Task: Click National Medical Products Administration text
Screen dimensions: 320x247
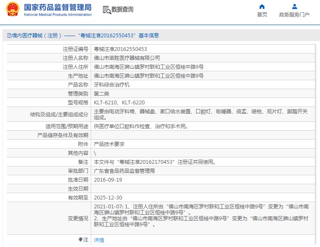Action: 58,15
